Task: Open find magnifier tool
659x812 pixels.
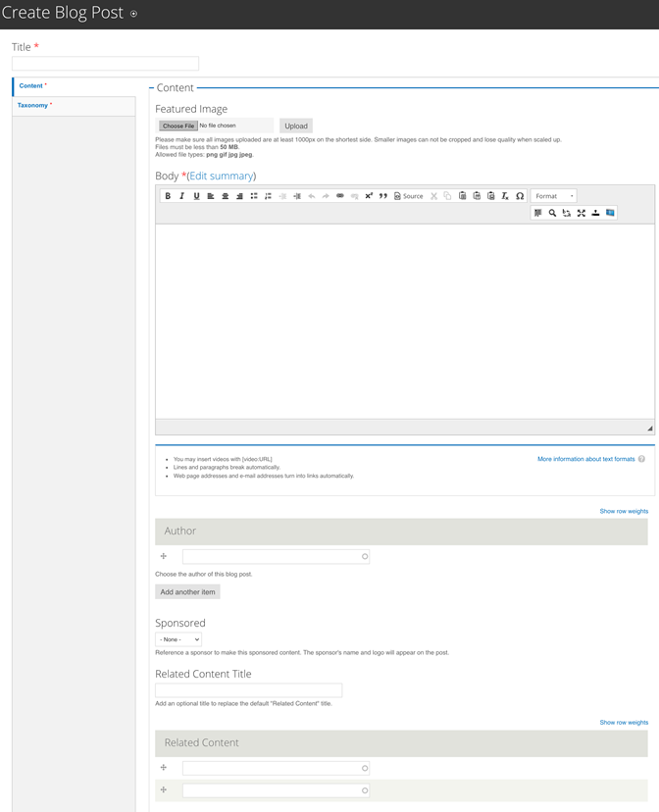Action: [552, 213]
